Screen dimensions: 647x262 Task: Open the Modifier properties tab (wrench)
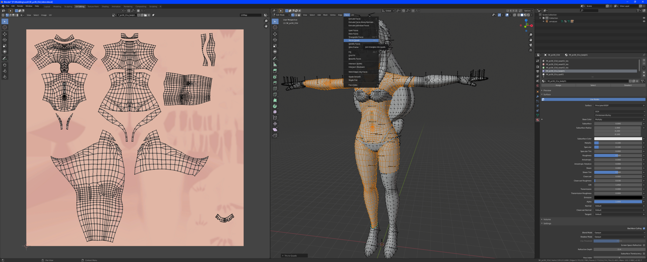[x=537, y=96]
